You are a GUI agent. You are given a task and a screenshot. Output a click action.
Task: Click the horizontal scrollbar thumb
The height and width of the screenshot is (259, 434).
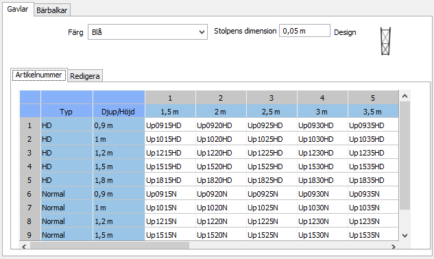[110, 246]
